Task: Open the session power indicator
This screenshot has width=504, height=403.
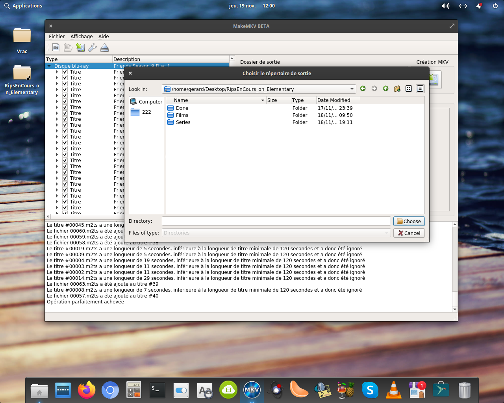Action: (x=495, y=6)
